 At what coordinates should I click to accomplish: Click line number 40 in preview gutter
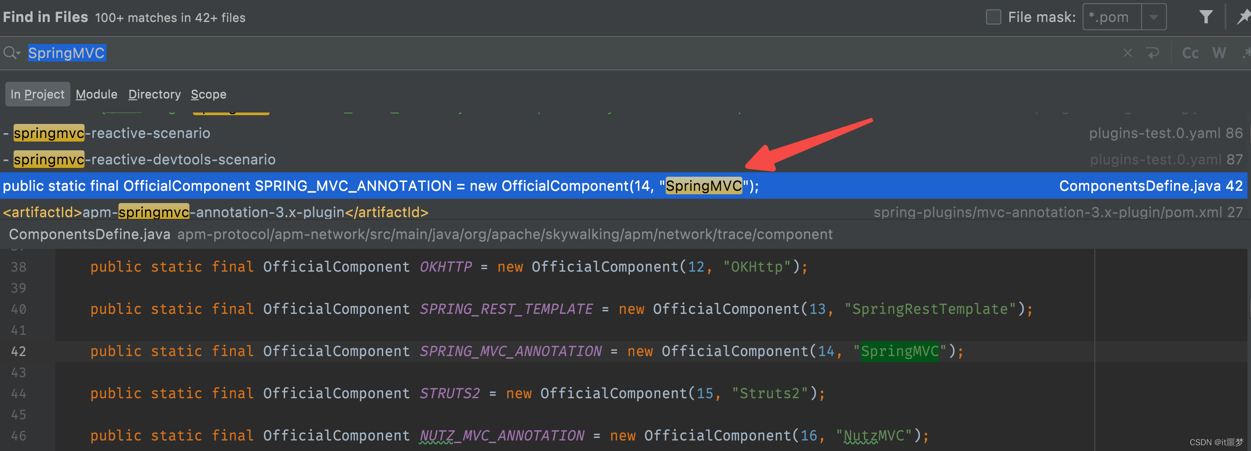point(18,309)
